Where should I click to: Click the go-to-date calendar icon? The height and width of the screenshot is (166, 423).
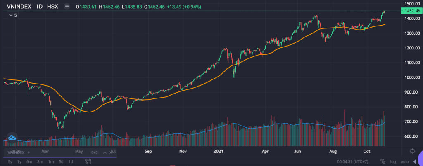point(88,161)
